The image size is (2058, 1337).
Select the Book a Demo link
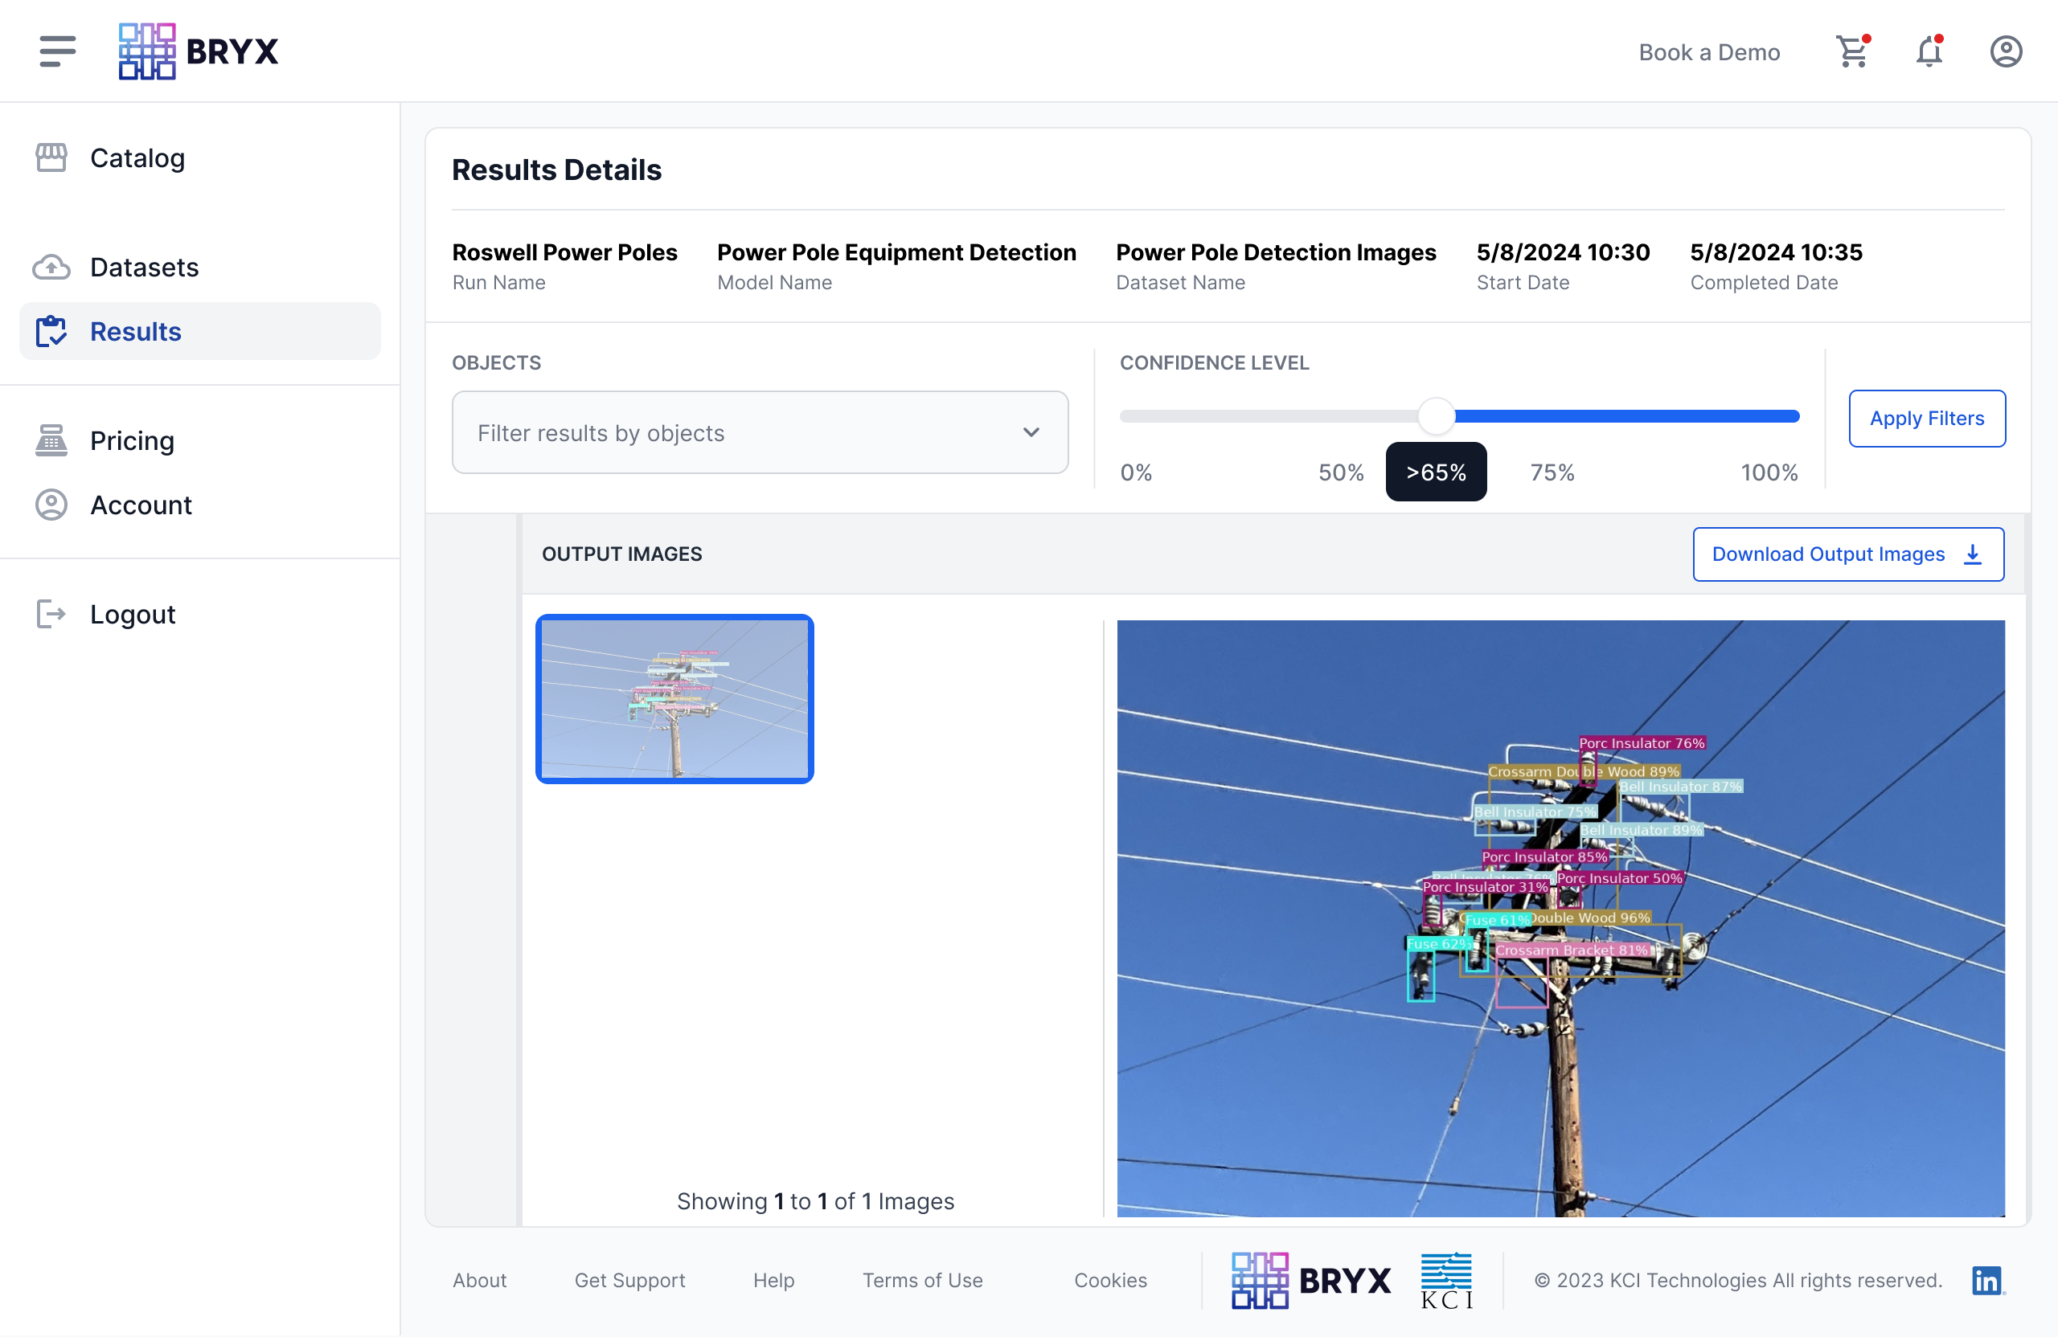pos(1710,51)
